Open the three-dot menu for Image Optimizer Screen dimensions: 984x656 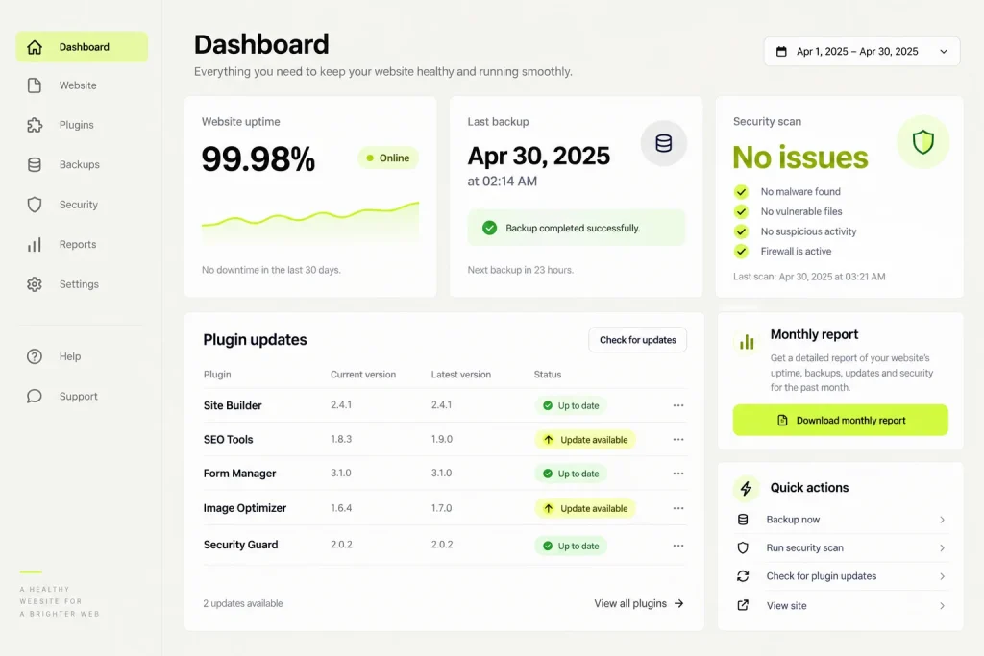678,508
